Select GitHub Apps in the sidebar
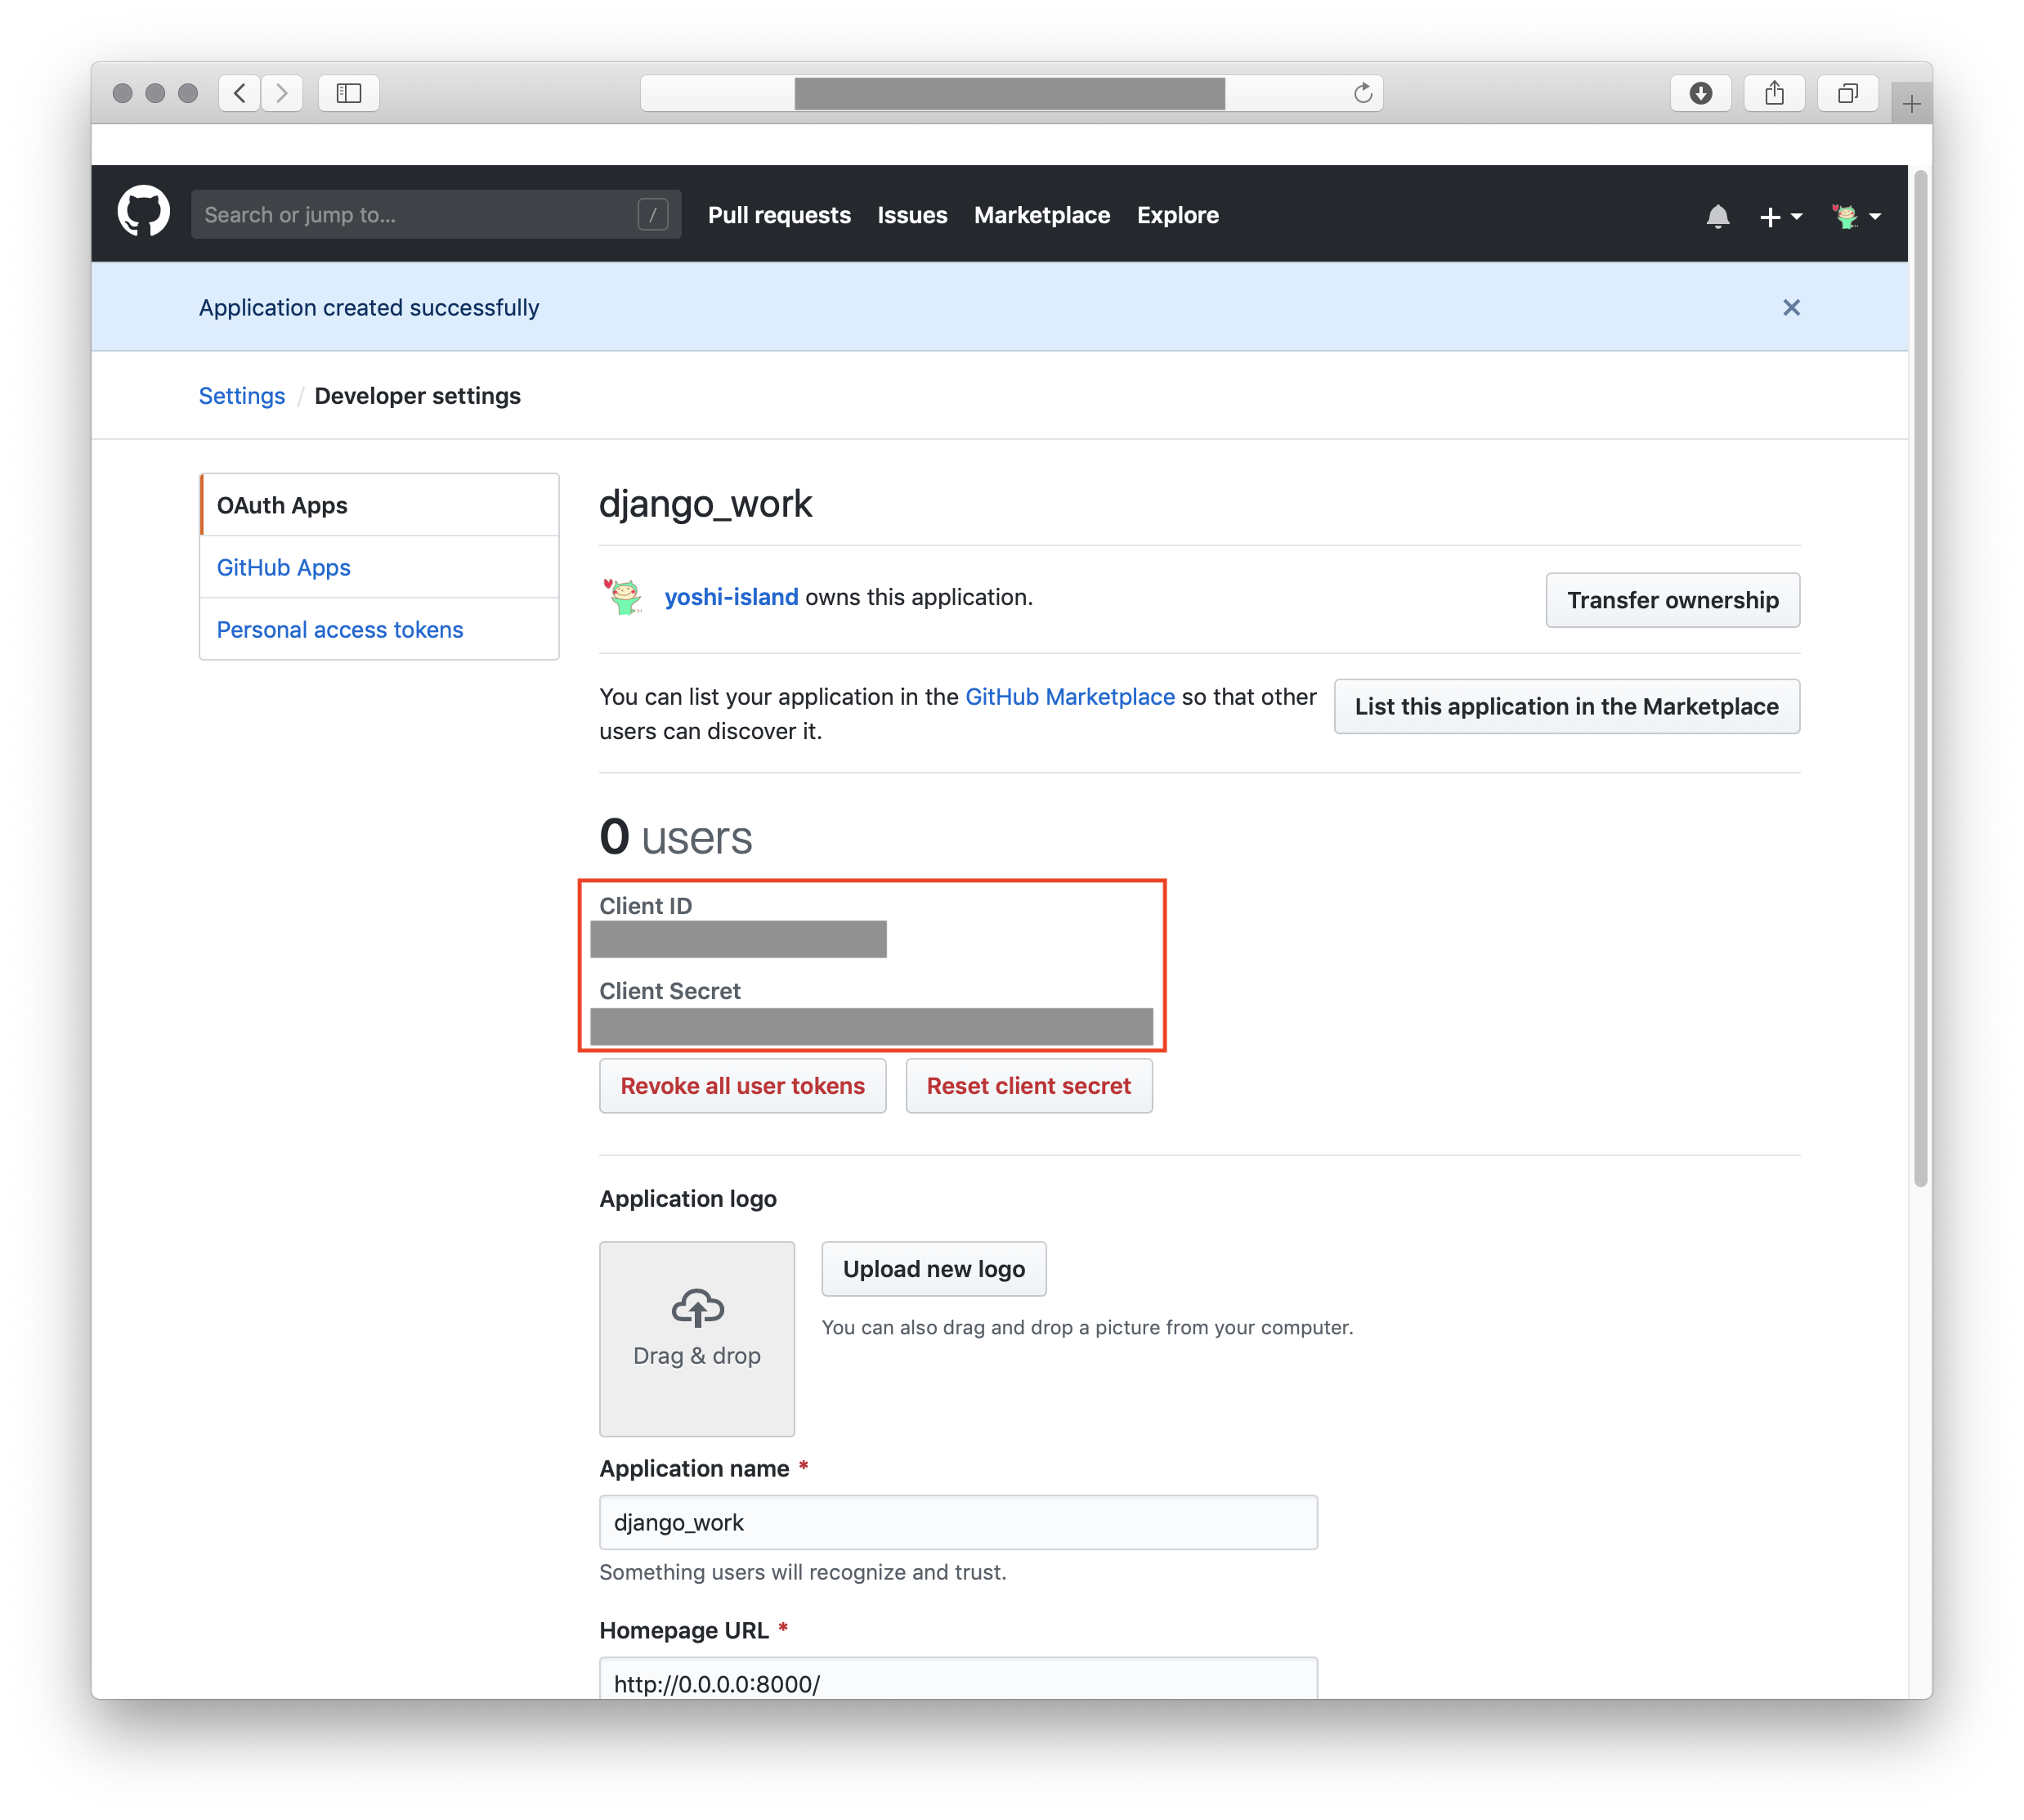The height and width of the screenshot is (1820, 2024). pyautogui.click(x=379, y=567)
